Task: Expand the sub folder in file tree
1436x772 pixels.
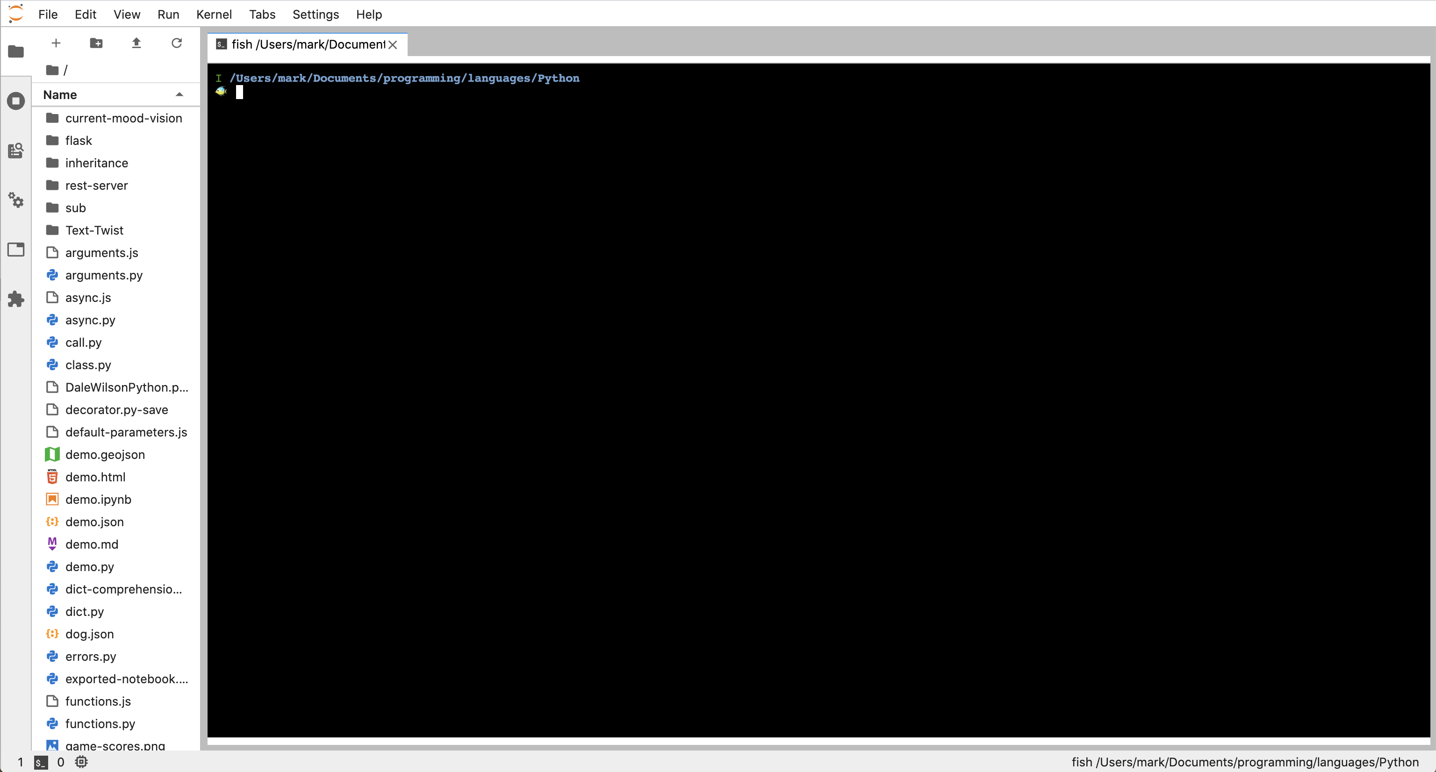Action: point(76,207)
